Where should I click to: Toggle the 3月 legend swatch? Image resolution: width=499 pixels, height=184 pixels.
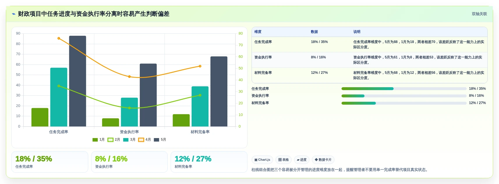(126, 140)
